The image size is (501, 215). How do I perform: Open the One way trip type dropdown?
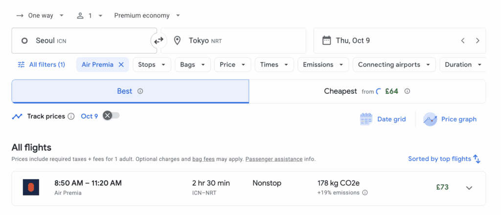[40, 16]
